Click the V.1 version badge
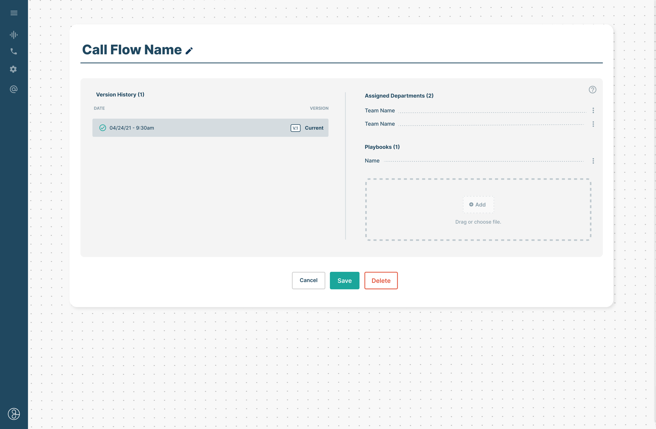656x429 pixels. point(295,128)
